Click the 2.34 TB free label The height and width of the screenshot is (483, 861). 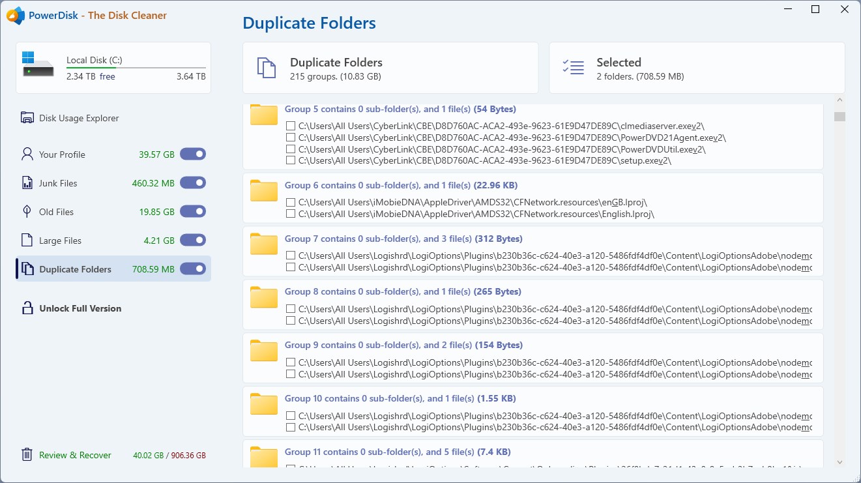(91, 76)
